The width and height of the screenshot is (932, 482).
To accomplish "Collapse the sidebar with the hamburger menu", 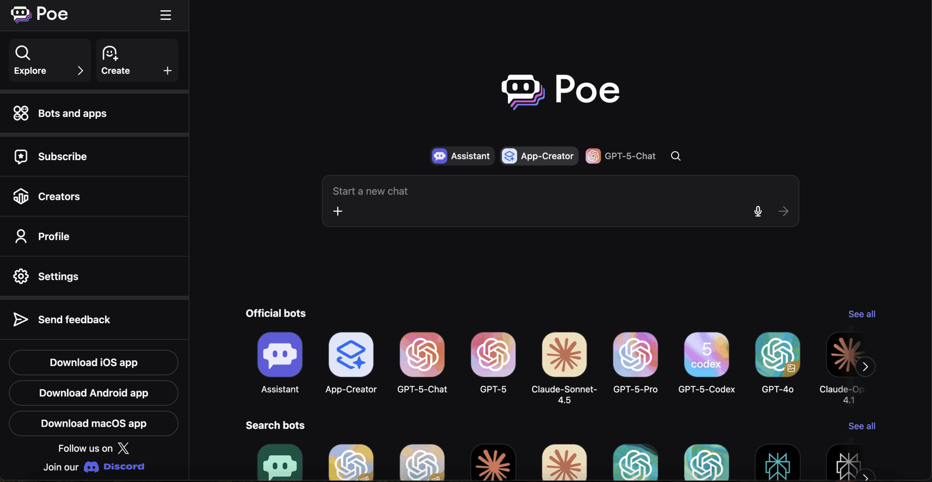I will pyautogui.click(x=165, y=15).
